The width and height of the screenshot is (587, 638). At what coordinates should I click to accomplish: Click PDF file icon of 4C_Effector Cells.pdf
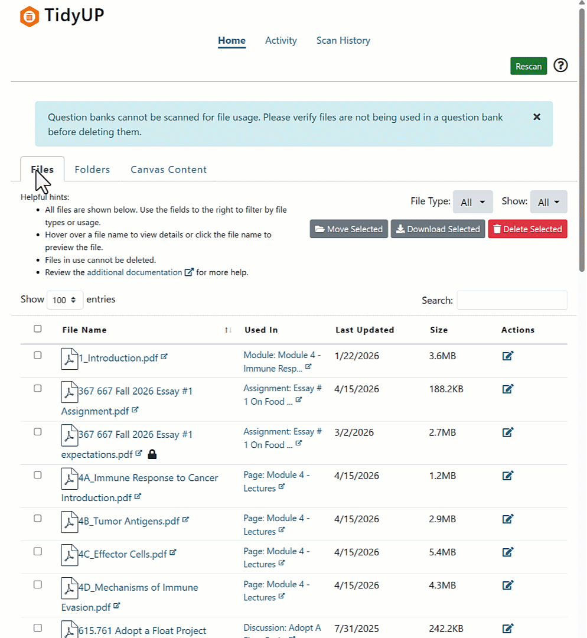click(x=69, y=555)
